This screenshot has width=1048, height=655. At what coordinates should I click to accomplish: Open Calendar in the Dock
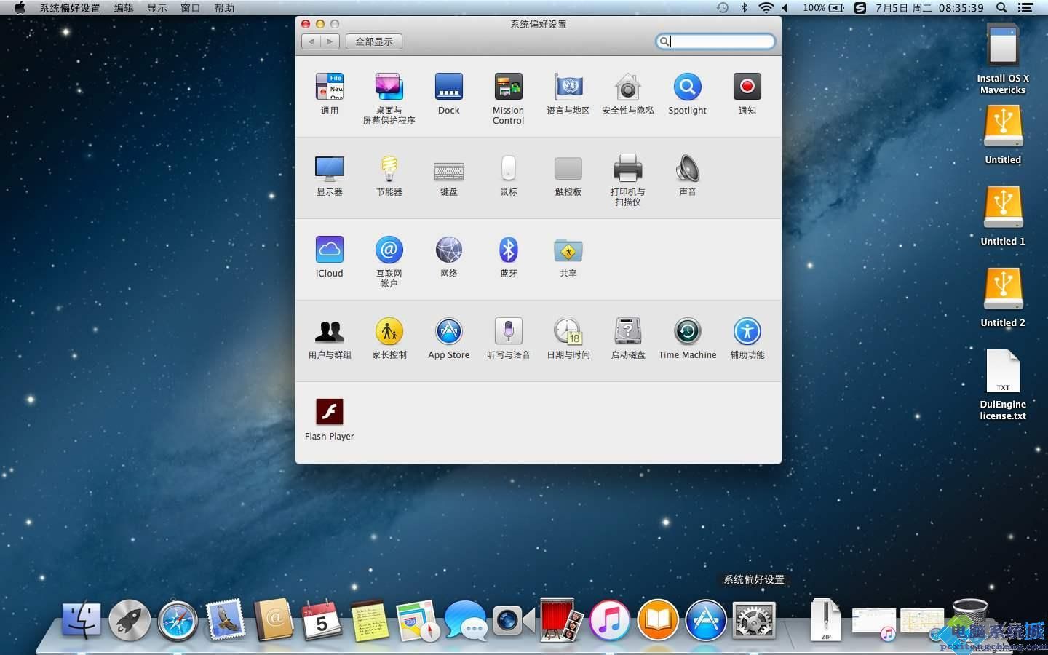[322, 621]
